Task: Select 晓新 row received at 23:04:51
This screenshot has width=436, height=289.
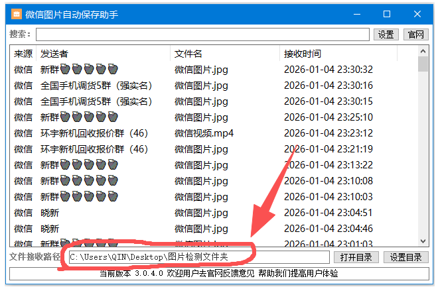Action: (214, 213)
